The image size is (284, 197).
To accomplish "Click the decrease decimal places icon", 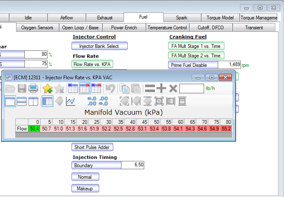I will [104, 101].
